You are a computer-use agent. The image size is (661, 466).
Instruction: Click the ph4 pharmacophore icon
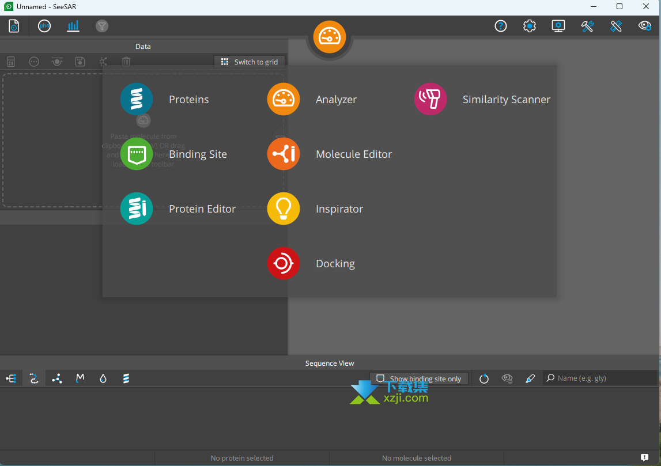coord(44,26)
